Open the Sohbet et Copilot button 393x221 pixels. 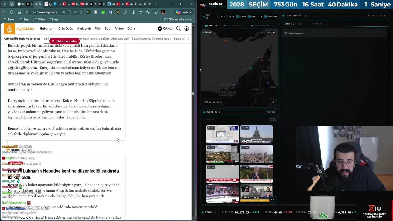184,12
